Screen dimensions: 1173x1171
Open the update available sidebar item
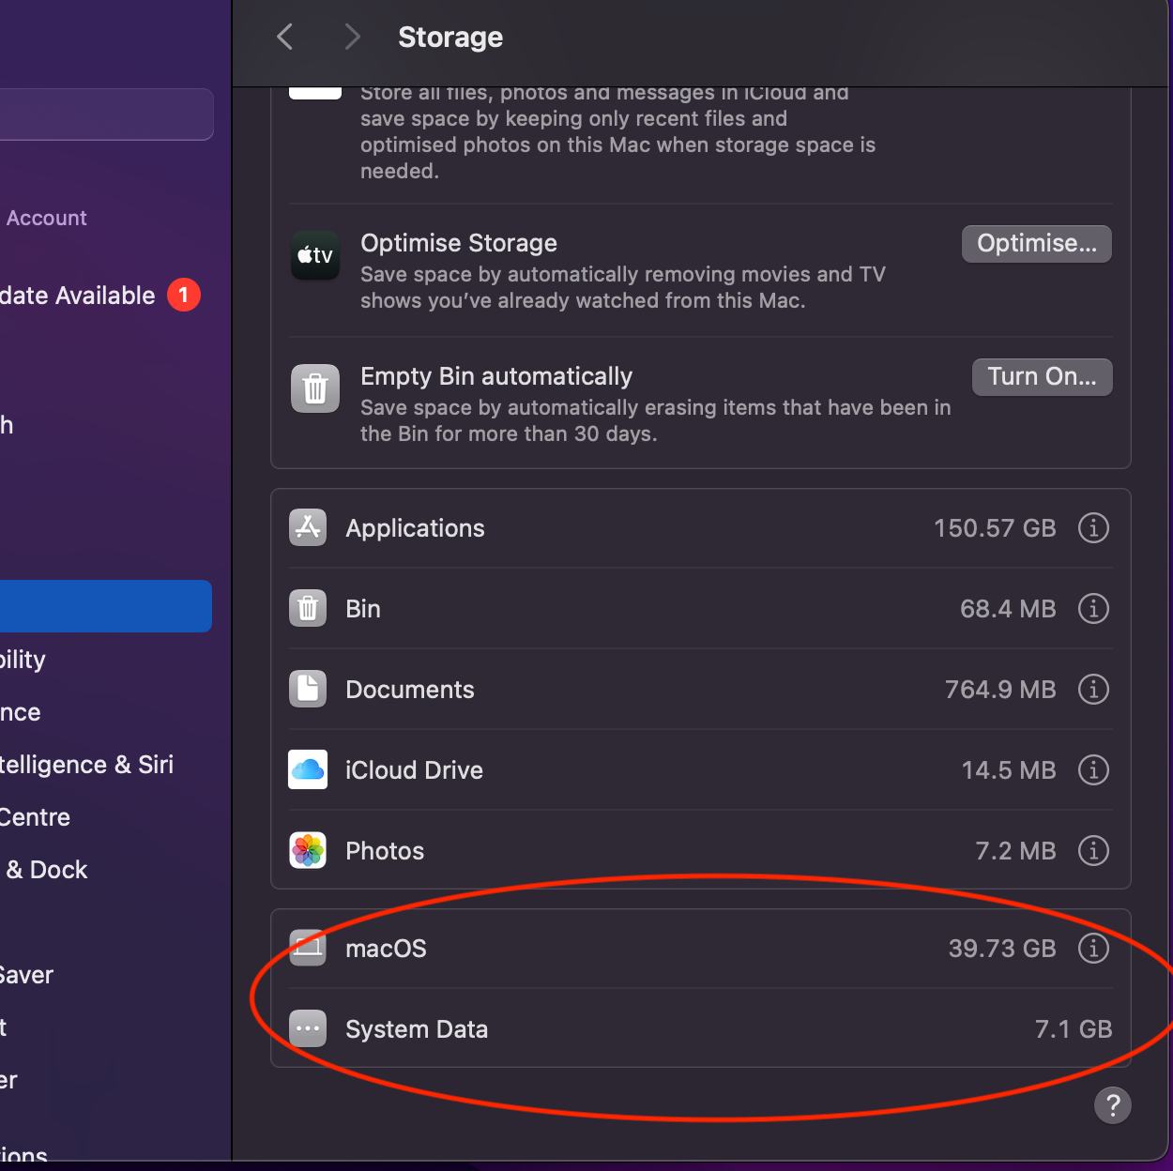pyautogui.click(x=101, y=295)
